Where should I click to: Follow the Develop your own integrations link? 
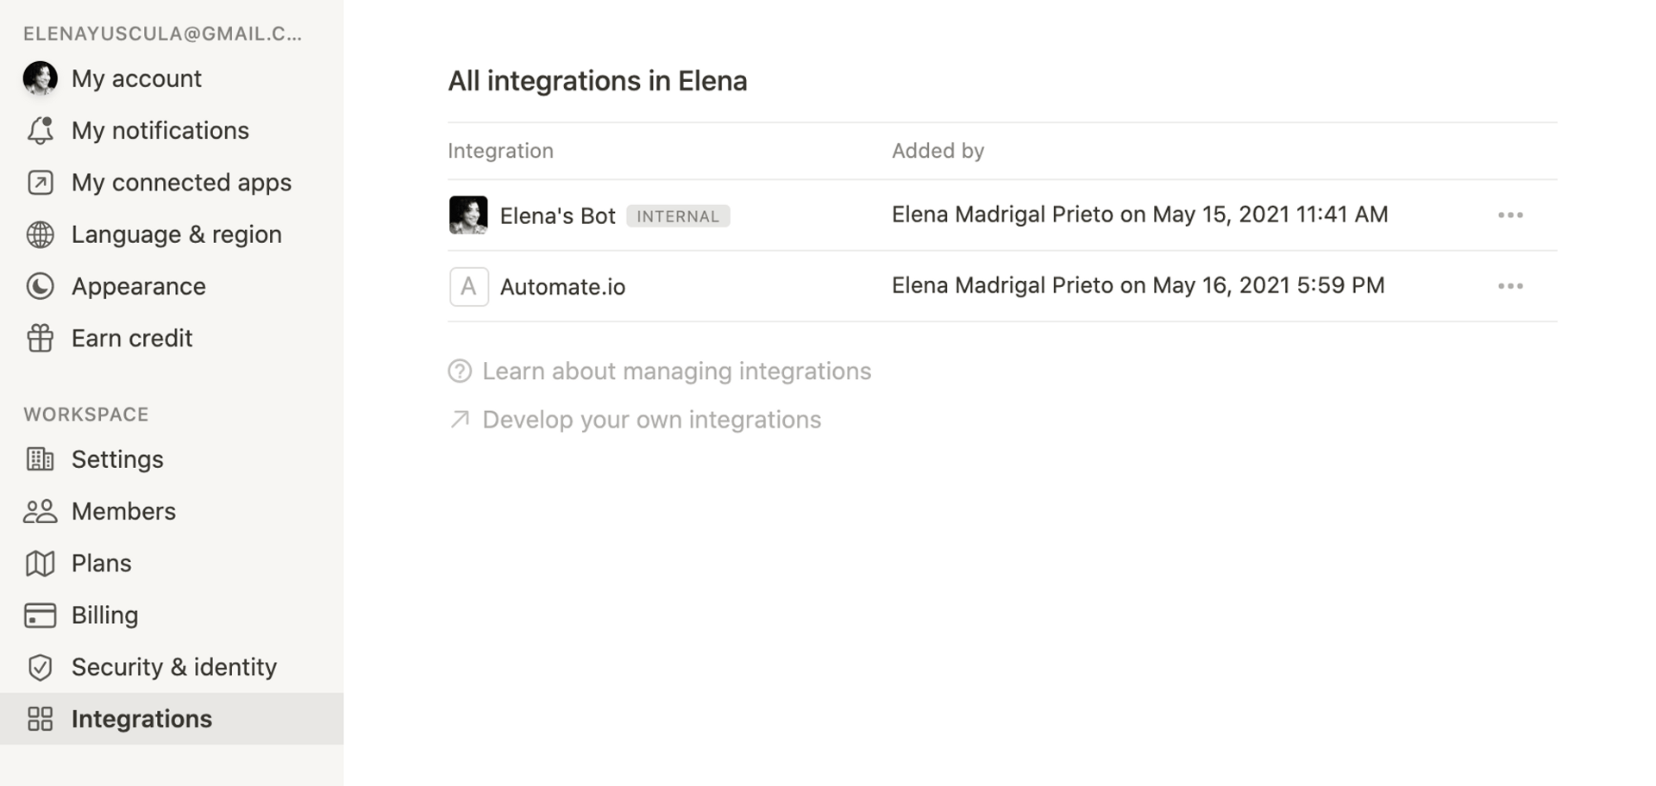(x=651, y=420)
